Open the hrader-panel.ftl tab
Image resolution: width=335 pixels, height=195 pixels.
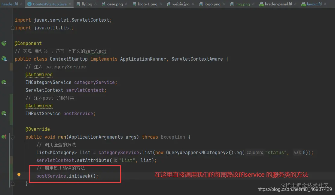[279, 4]
